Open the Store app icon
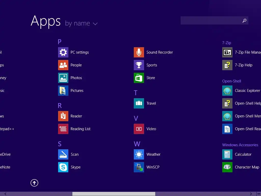 139,78
